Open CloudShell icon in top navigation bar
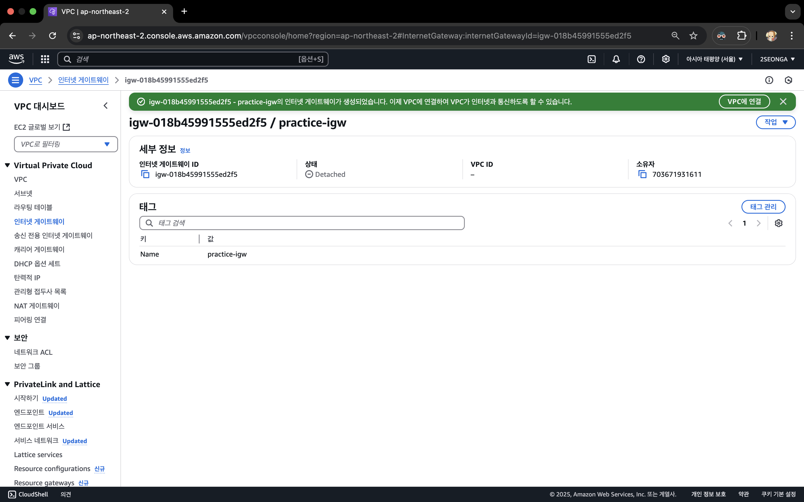This screenshot has height=502, width=804. tap(591, 59)
